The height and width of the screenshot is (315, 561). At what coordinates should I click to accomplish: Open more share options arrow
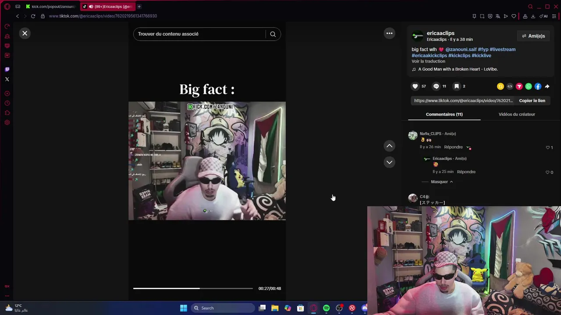[547, 87]
